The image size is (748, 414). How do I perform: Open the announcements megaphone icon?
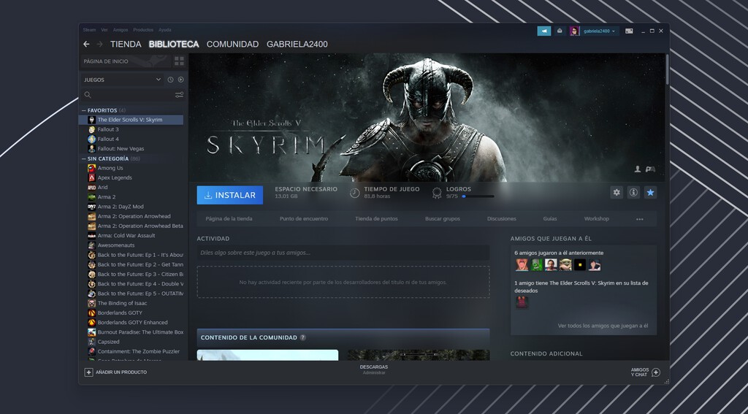click(x=543, y=31)
